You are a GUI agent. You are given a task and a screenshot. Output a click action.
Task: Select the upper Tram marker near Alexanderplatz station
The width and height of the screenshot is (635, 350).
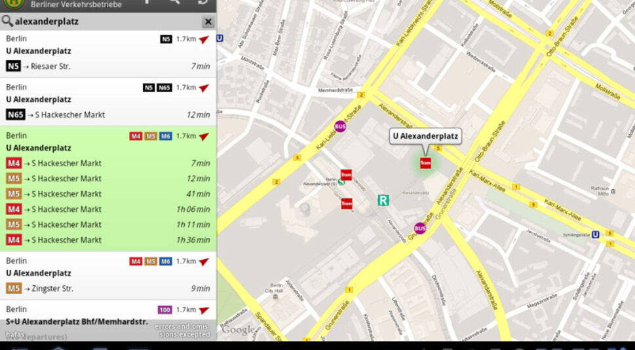coord(346,175)
